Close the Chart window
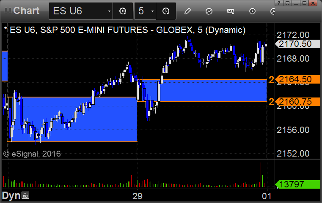This screenshot has width=322, height=203. click(313, 3)
